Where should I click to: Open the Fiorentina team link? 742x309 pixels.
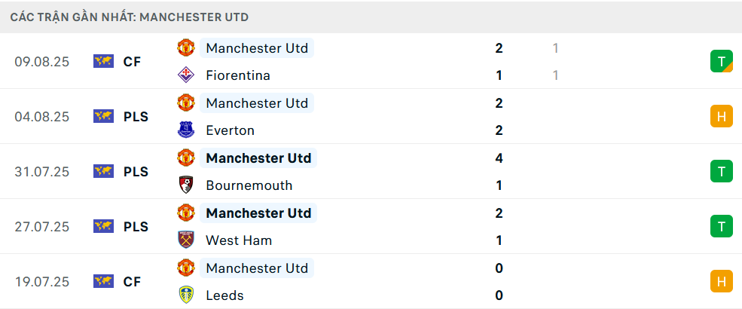(x=237, y=75)
